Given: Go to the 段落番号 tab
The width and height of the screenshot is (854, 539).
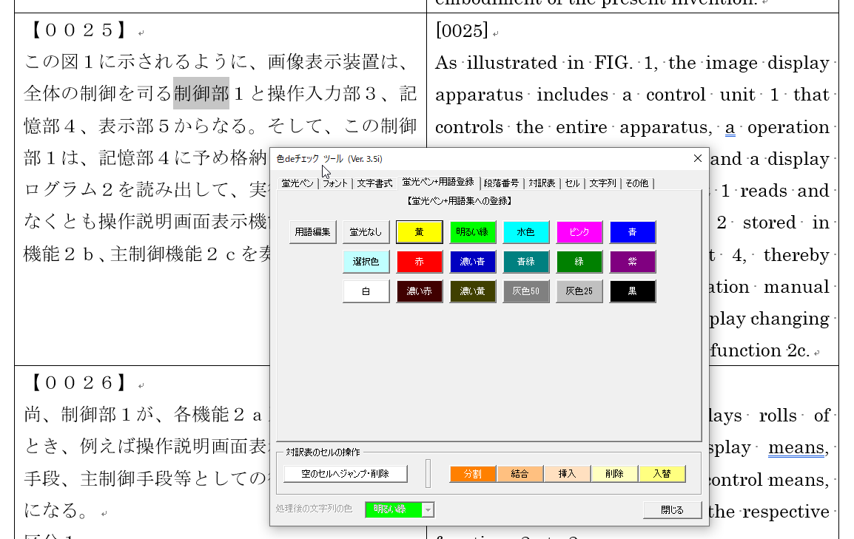Looking at the screenshot, I should click(502, 183).
